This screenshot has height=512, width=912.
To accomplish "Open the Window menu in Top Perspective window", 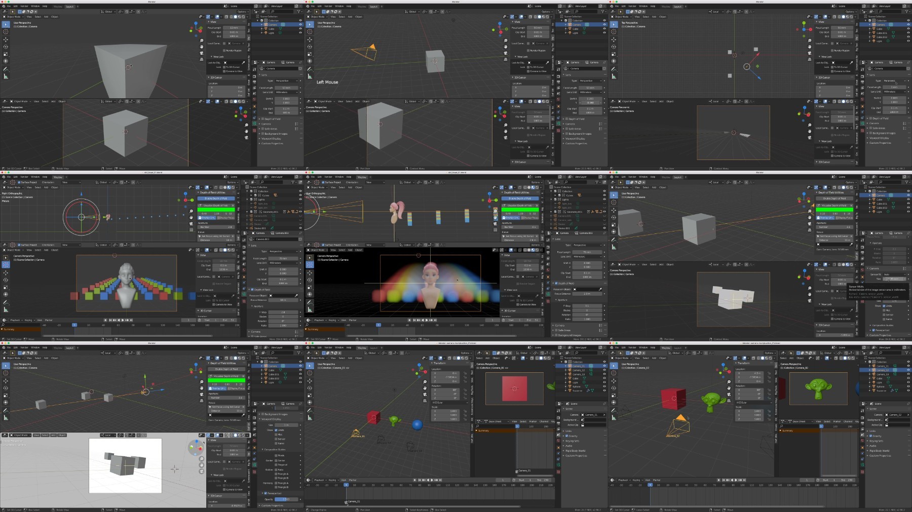I will [643, 6].
